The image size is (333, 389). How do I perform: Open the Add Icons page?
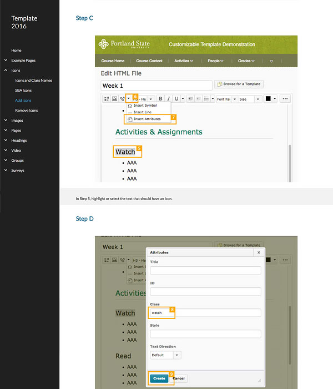pyautogui.click(x=23, y=101)
